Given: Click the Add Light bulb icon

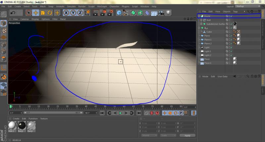Looking at the screenshot, I should pos(168,13).
